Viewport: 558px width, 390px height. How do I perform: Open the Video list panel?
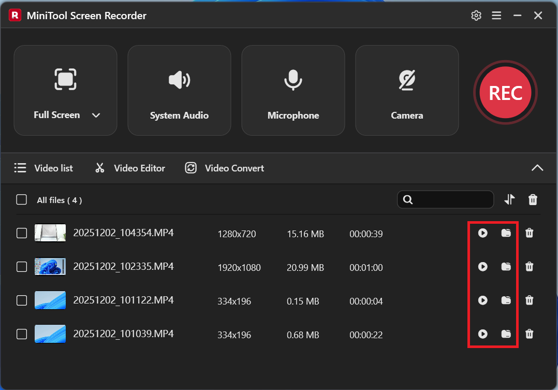click(46, 168)
